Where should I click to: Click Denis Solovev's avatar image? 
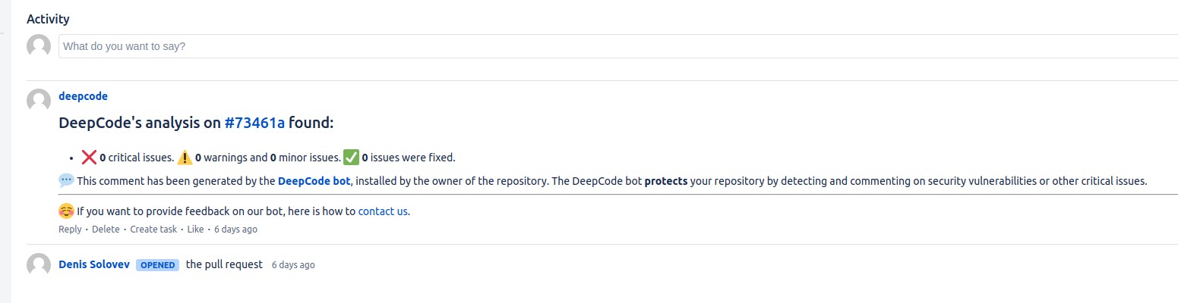pyautogui.click(x=39, y=265)
